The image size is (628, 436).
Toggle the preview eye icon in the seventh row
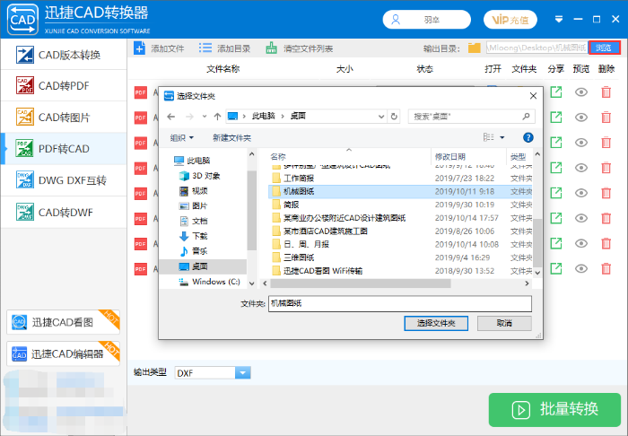(581, 243)
